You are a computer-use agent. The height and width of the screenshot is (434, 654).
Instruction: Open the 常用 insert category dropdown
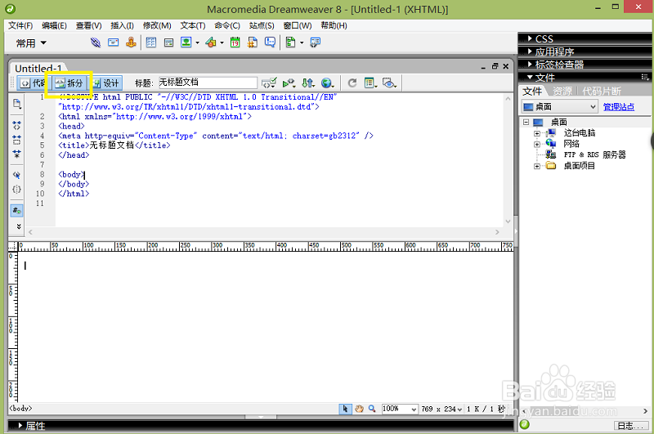[31, 43]
